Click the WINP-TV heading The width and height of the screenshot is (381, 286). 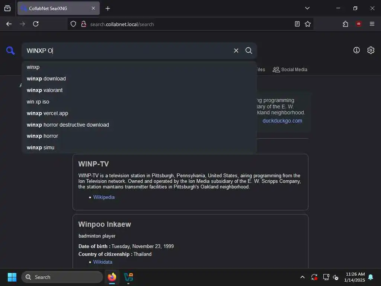[x=93, y=164]
